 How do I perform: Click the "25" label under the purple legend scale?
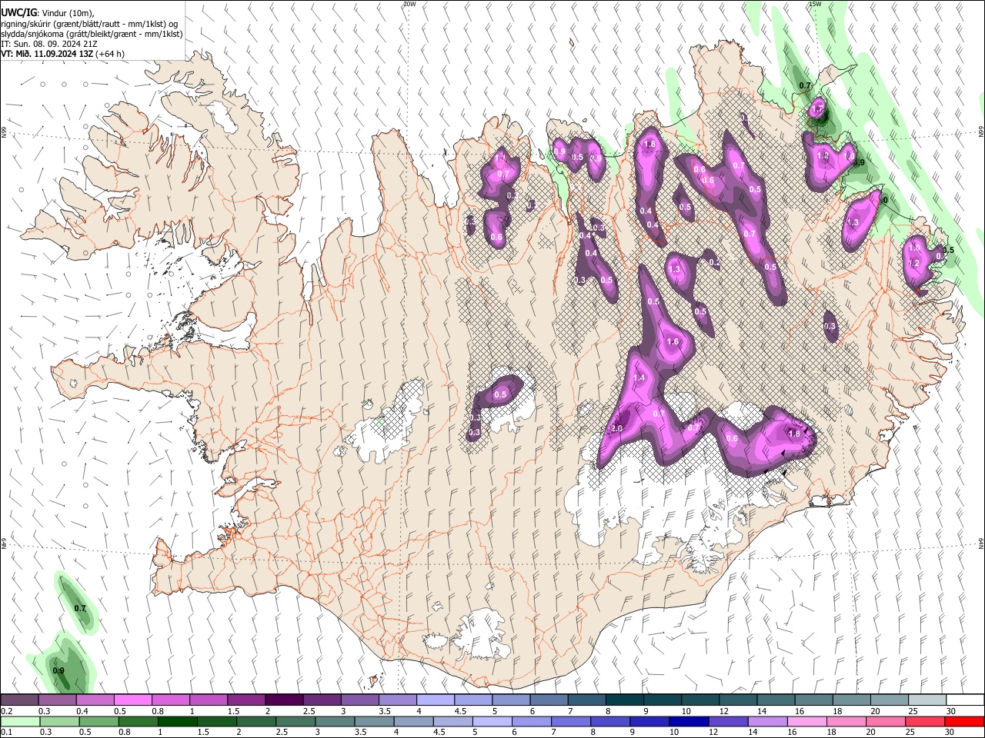(x=912, y=711)
